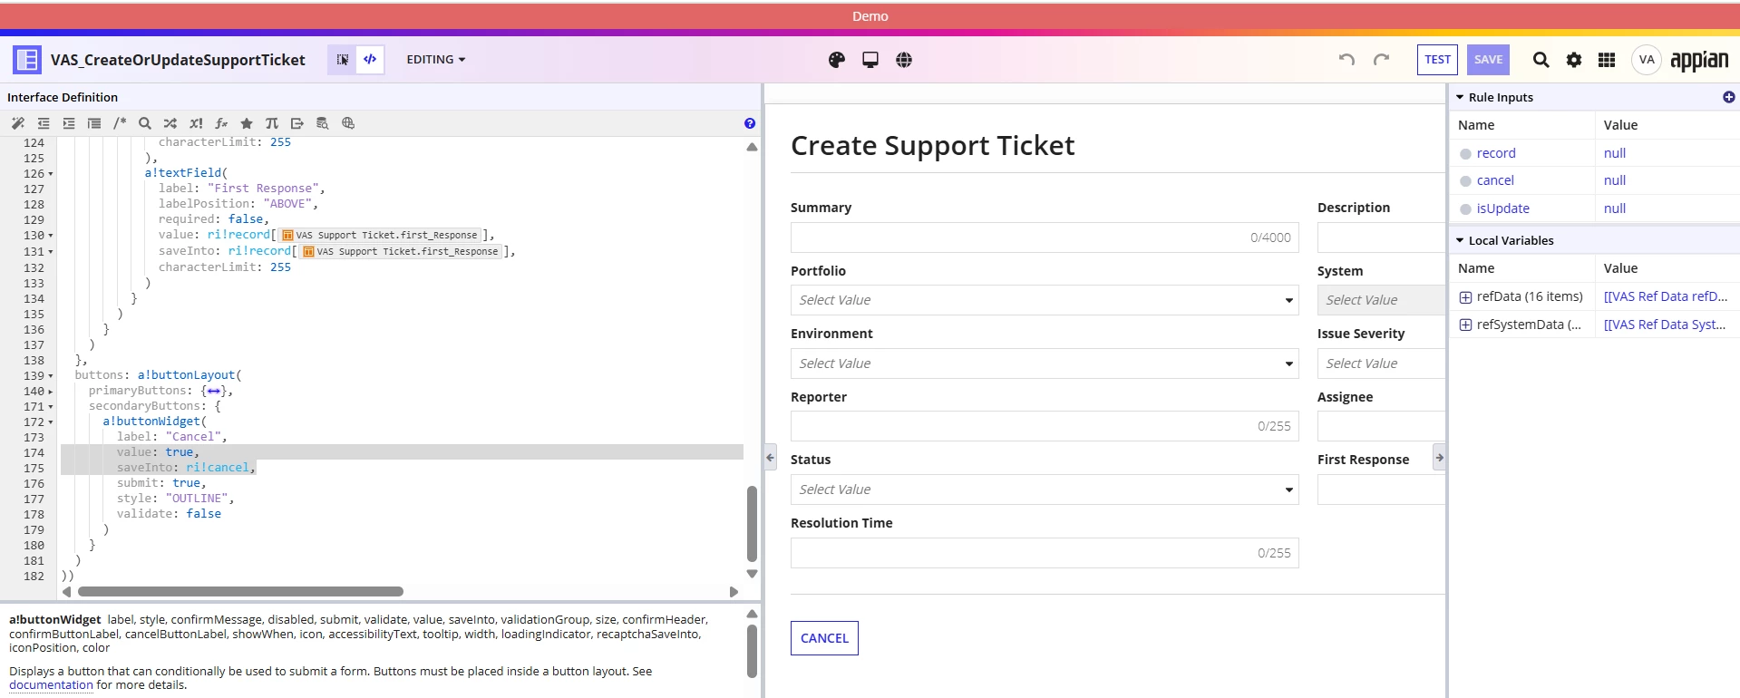Click the x! toolbar icon

(196, 123)
